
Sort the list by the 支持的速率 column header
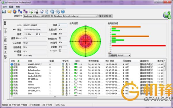tap(93, 61)
